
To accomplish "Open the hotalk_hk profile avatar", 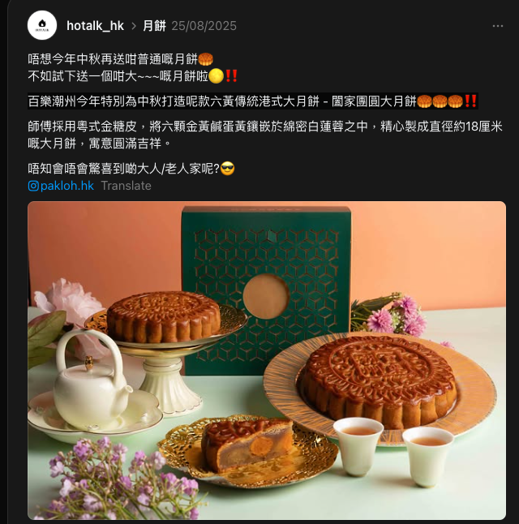I will click(42, 25).
